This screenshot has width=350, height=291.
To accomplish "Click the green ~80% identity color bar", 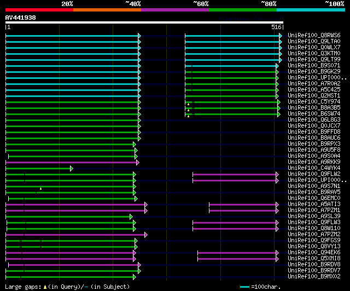I will click(243, 10).
